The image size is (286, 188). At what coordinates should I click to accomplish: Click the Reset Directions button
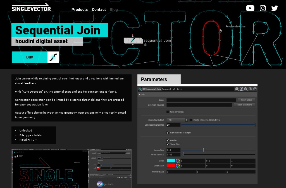(x=244, y=105)
